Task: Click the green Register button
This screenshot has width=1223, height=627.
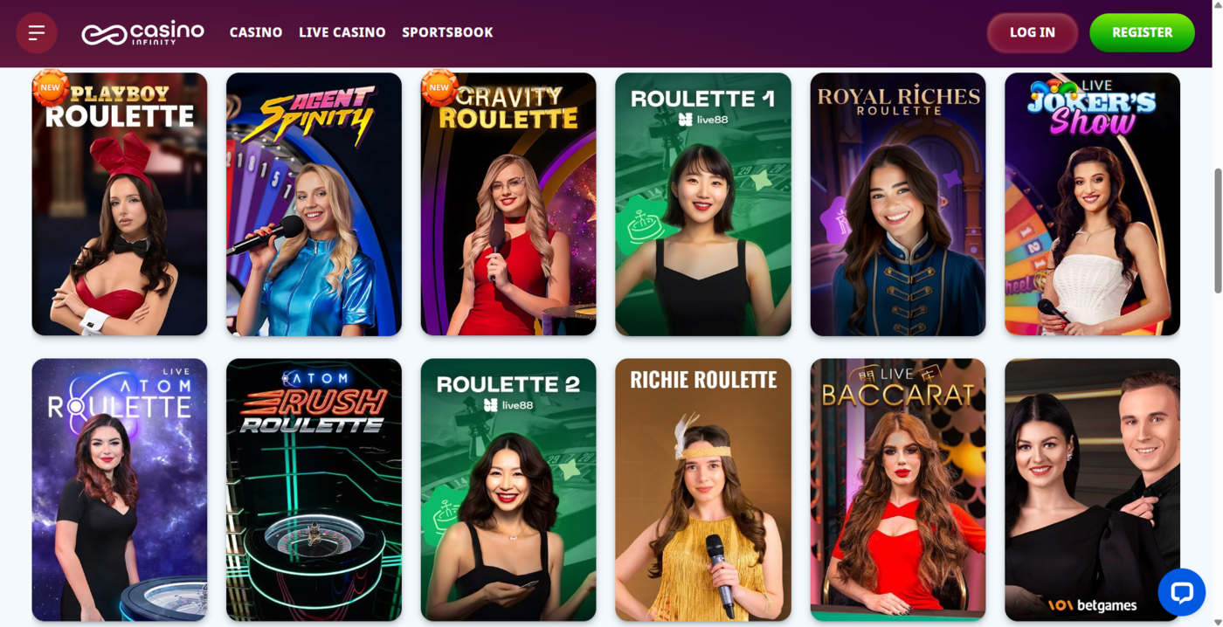Action: click(x=1142, y=32)
